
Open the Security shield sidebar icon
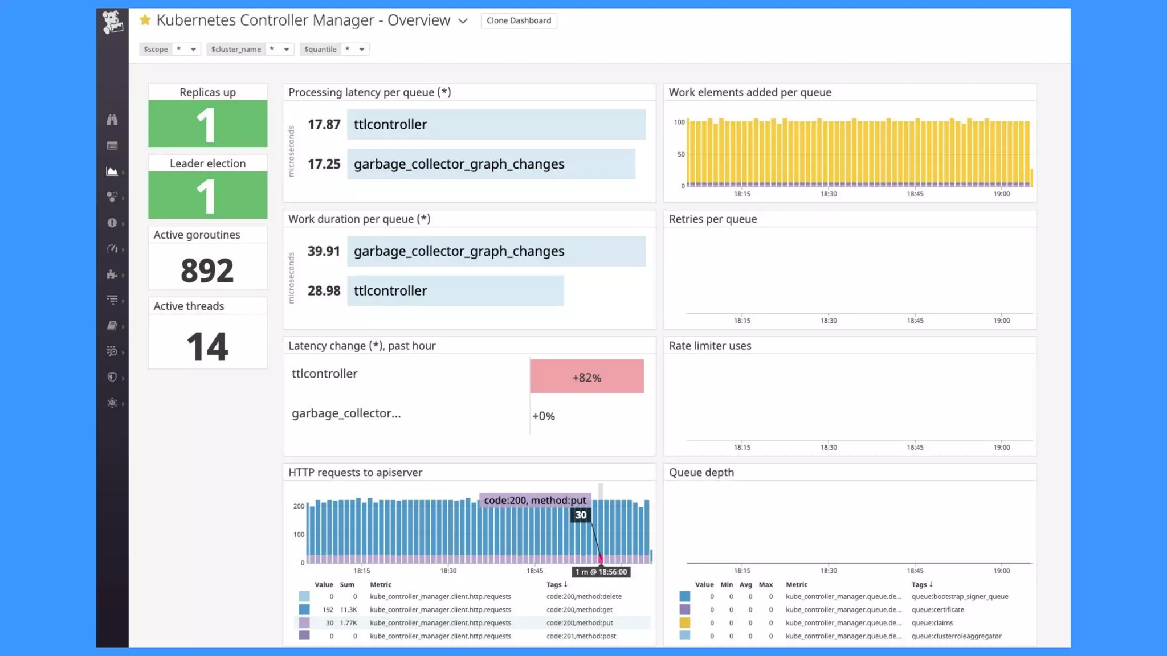tap(112, 377)
